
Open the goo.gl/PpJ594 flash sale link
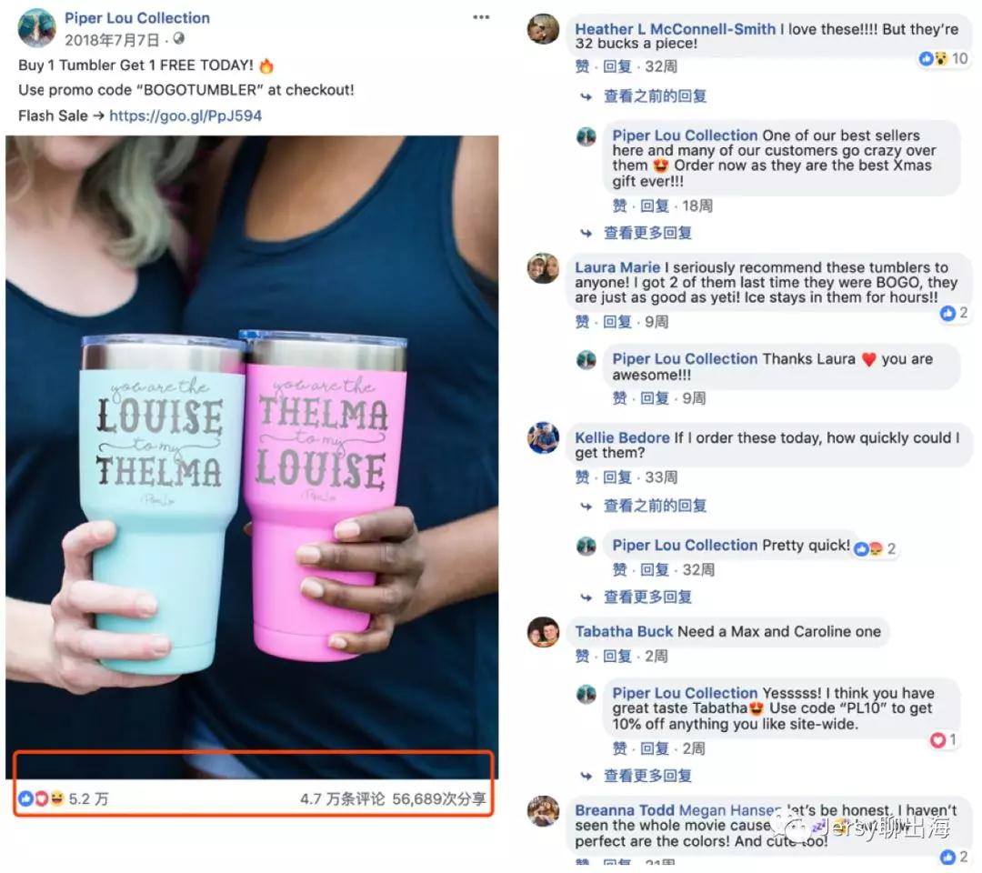coord(185,115)
